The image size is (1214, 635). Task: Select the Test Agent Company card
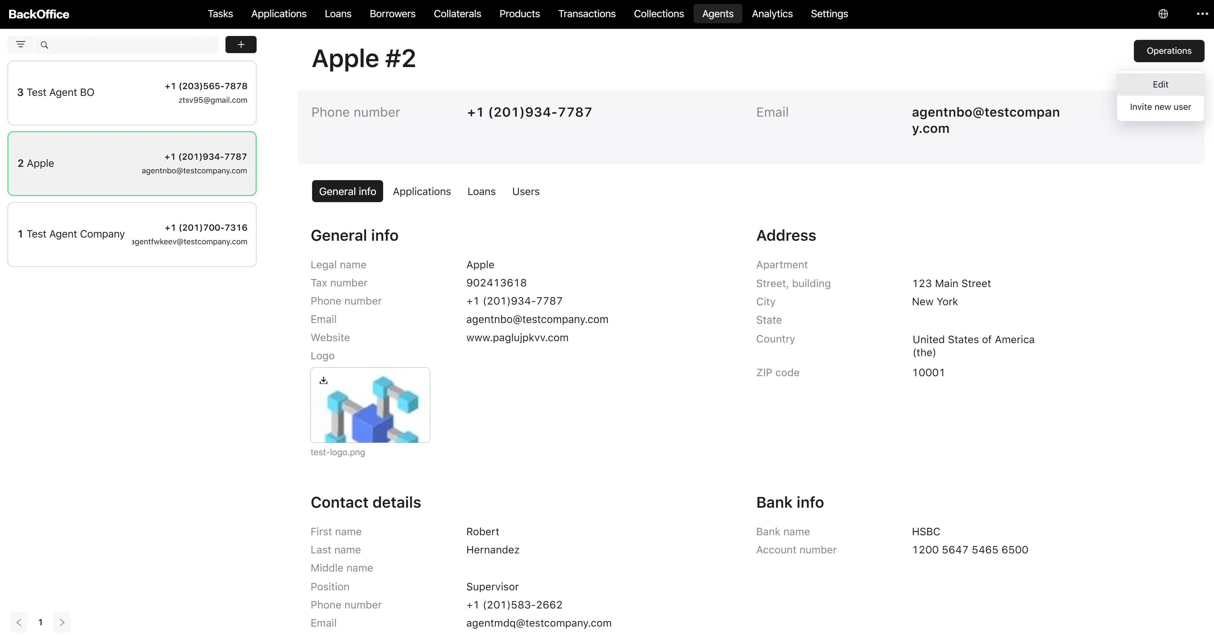point(132,235)
